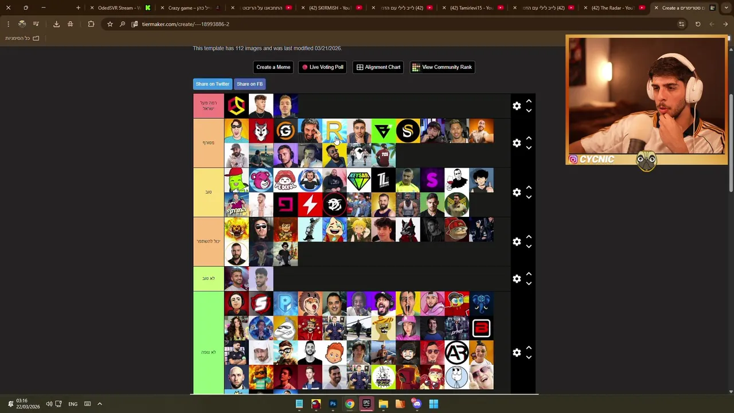
Task: Select the purple S logo image
Action: coord(432,180)
